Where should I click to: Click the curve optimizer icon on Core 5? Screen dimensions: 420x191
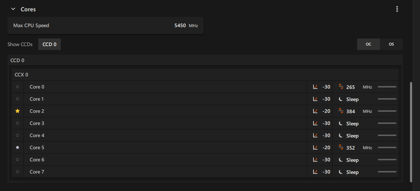coord(315,147)
